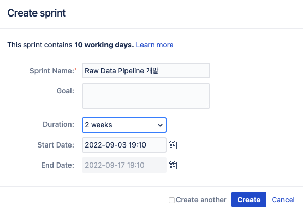This screenshot has height=212, width=303.
Task: Click the Start Date field 2022-09-03 19:10
Action: tap(124, 145)
